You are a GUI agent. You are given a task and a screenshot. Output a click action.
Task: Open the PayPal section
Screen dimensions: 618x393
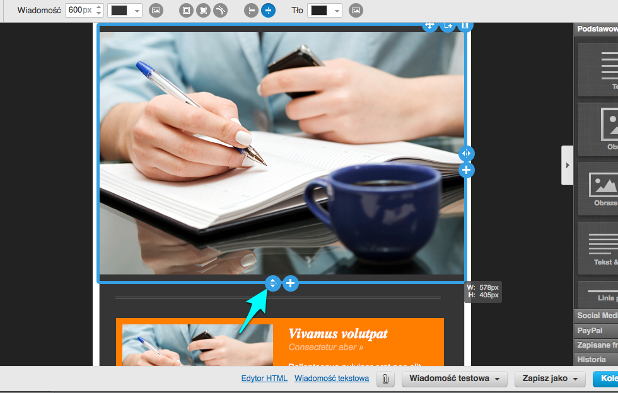coord(596,331)
